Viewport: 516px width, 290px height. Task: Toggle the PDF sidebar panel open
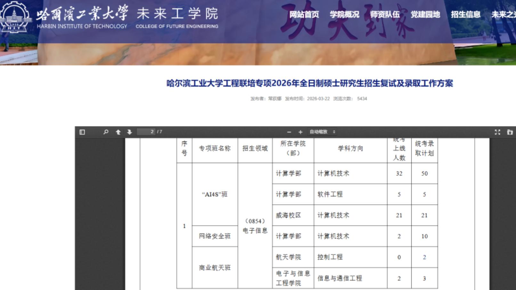[82, 132]
